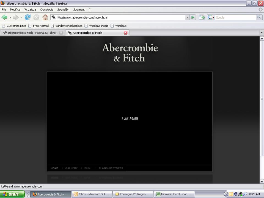Image resolution: width=264 pixels, height=198 pixels.
Task: Open the back history dropdown arrow
Action: (x=10, y=17)
